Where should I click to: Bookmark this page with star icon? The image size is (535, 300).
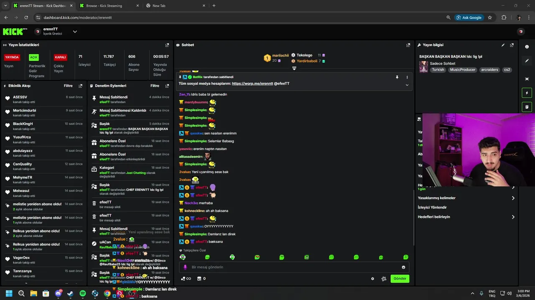click(490, 17)
